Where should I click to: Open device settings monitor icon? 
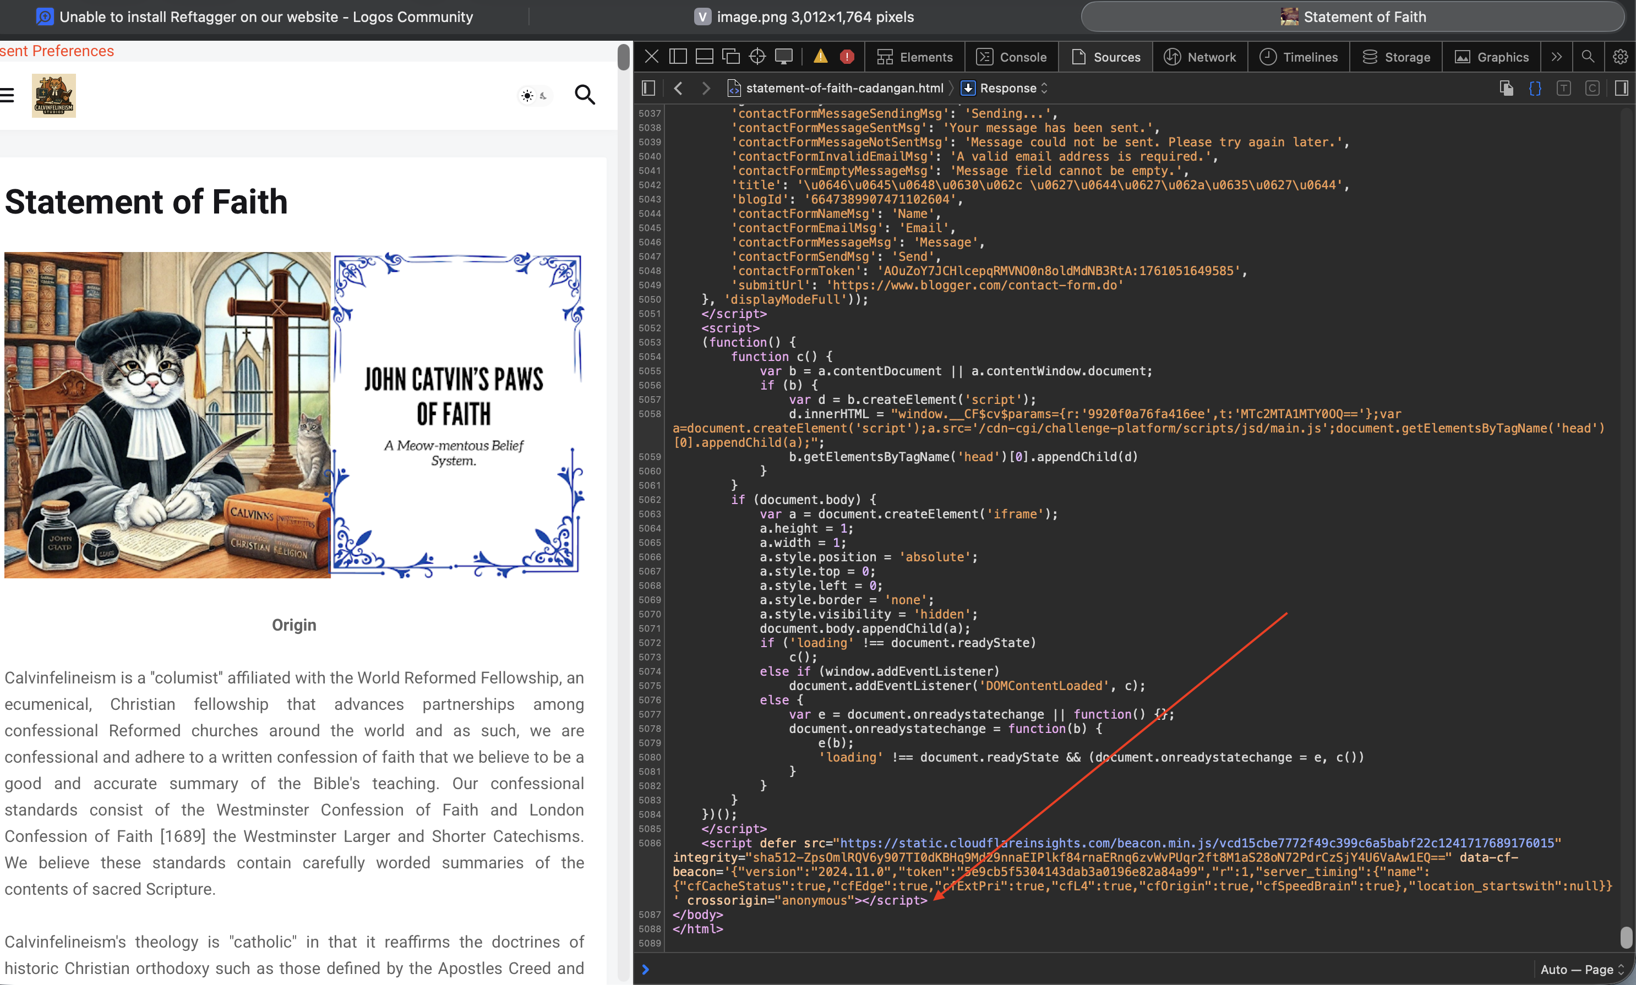click(783, 57)
